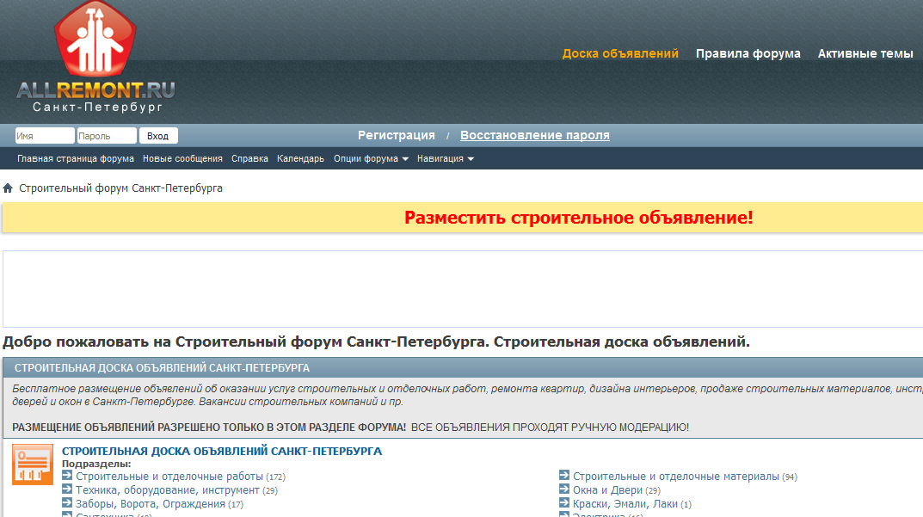923x517 pixels.
Task: Focus the Имя username field
Action: pyautogui.click(x=45, y=136)
